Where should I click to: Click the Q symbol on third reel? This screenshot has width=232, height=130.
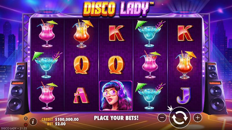coord(116,64)
